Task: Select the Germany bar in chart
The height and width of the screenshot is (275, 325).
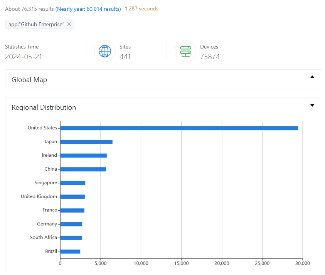Action: point(71,224)
